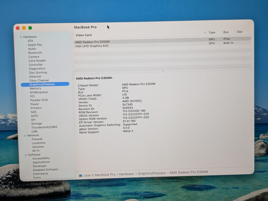Open Thunderbolt/USB4 details
Viewport: 268px width, 201px height.
(44, 127)
